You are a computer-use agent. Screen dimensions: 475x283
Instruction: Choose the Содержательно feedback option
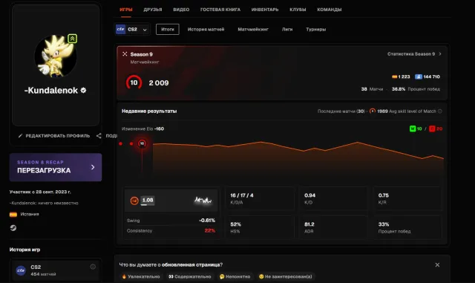click(x=190, y=276)
